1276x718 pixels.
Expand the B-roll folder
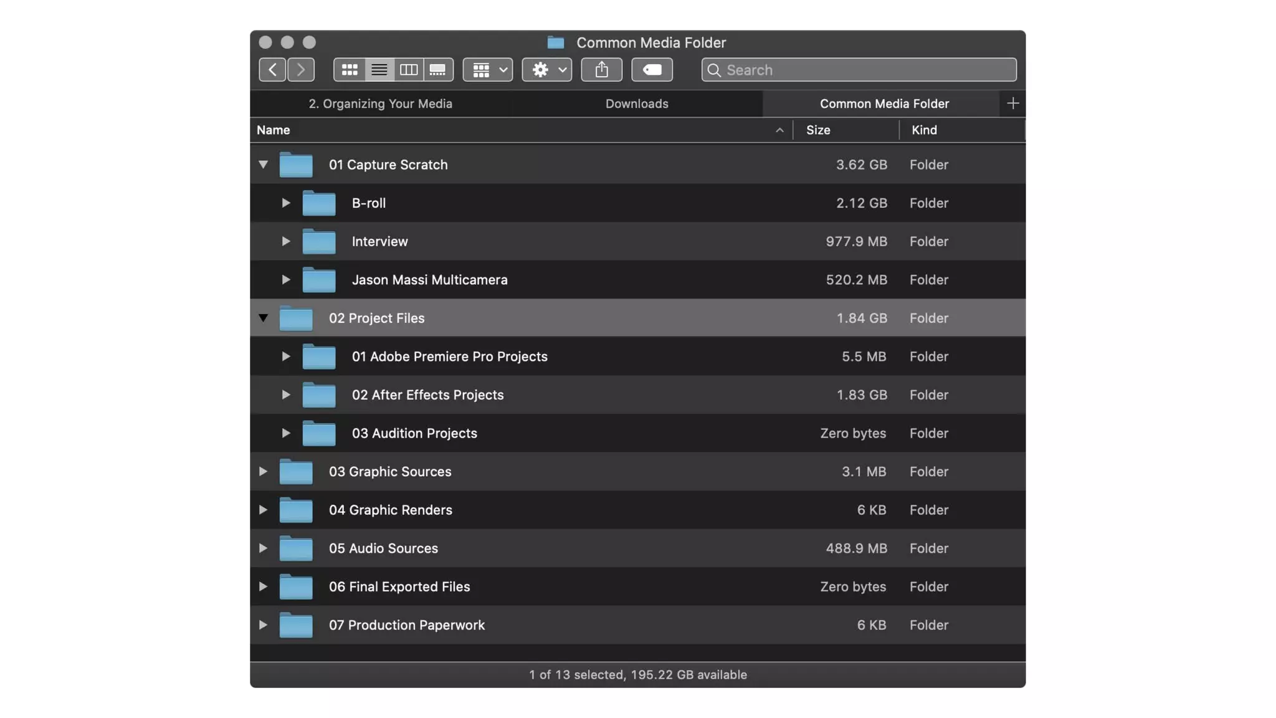click(x=285, y=203)
